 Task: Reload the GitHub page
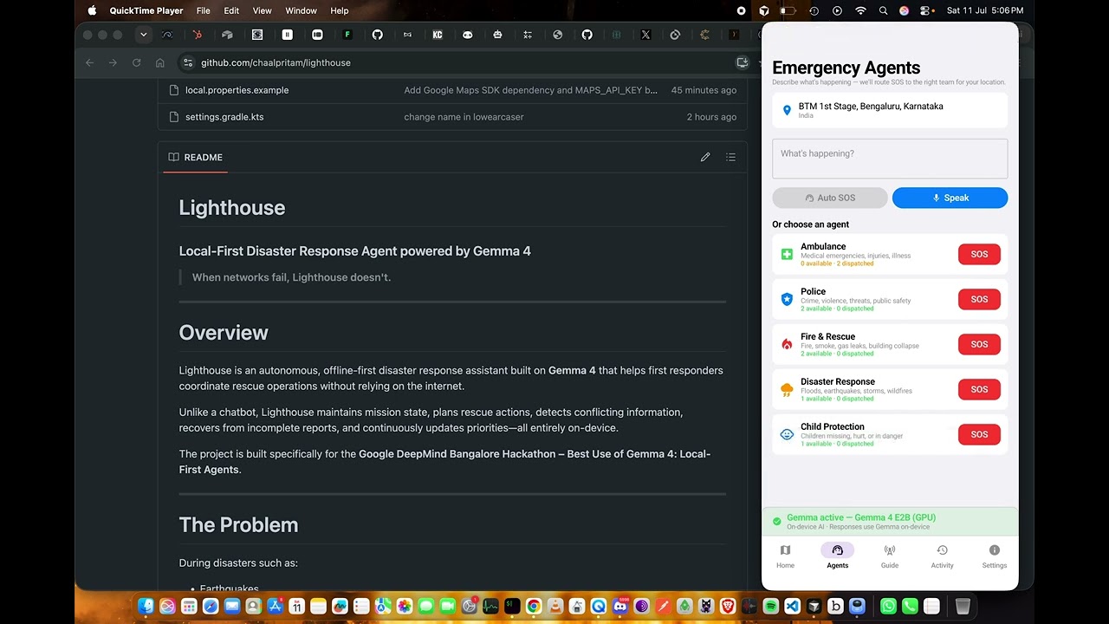(x=136, y=62)
